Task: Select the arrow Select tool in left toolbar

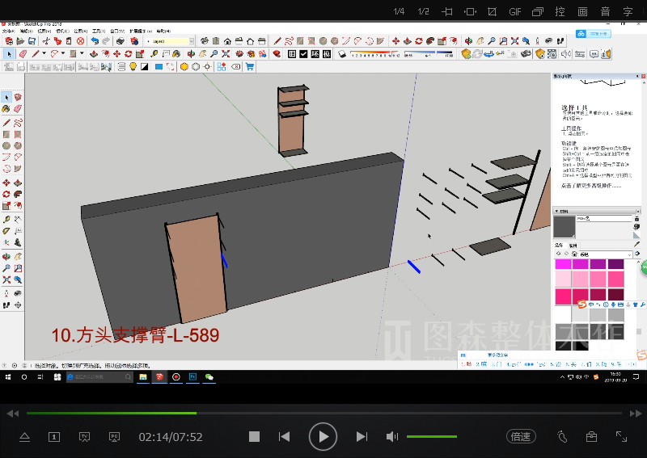Action: [6, 98]
